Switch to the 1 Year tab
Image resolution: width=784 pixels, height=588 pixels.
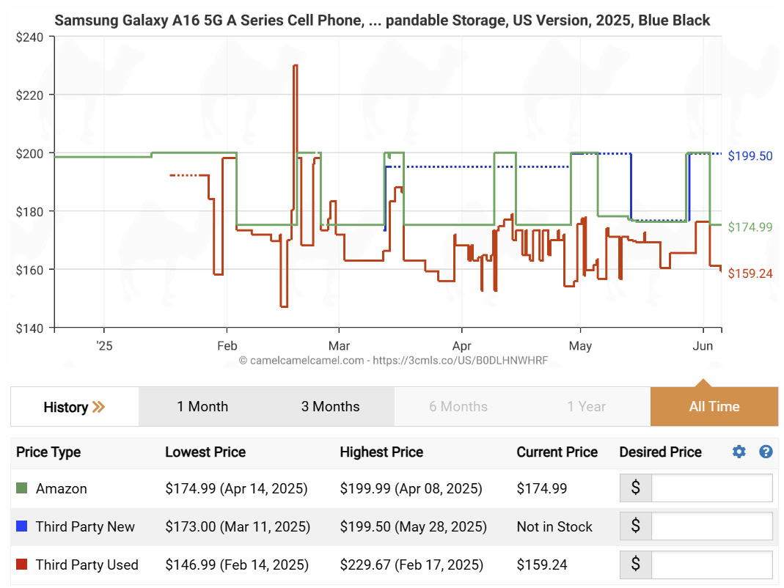[x=586, y=407]
